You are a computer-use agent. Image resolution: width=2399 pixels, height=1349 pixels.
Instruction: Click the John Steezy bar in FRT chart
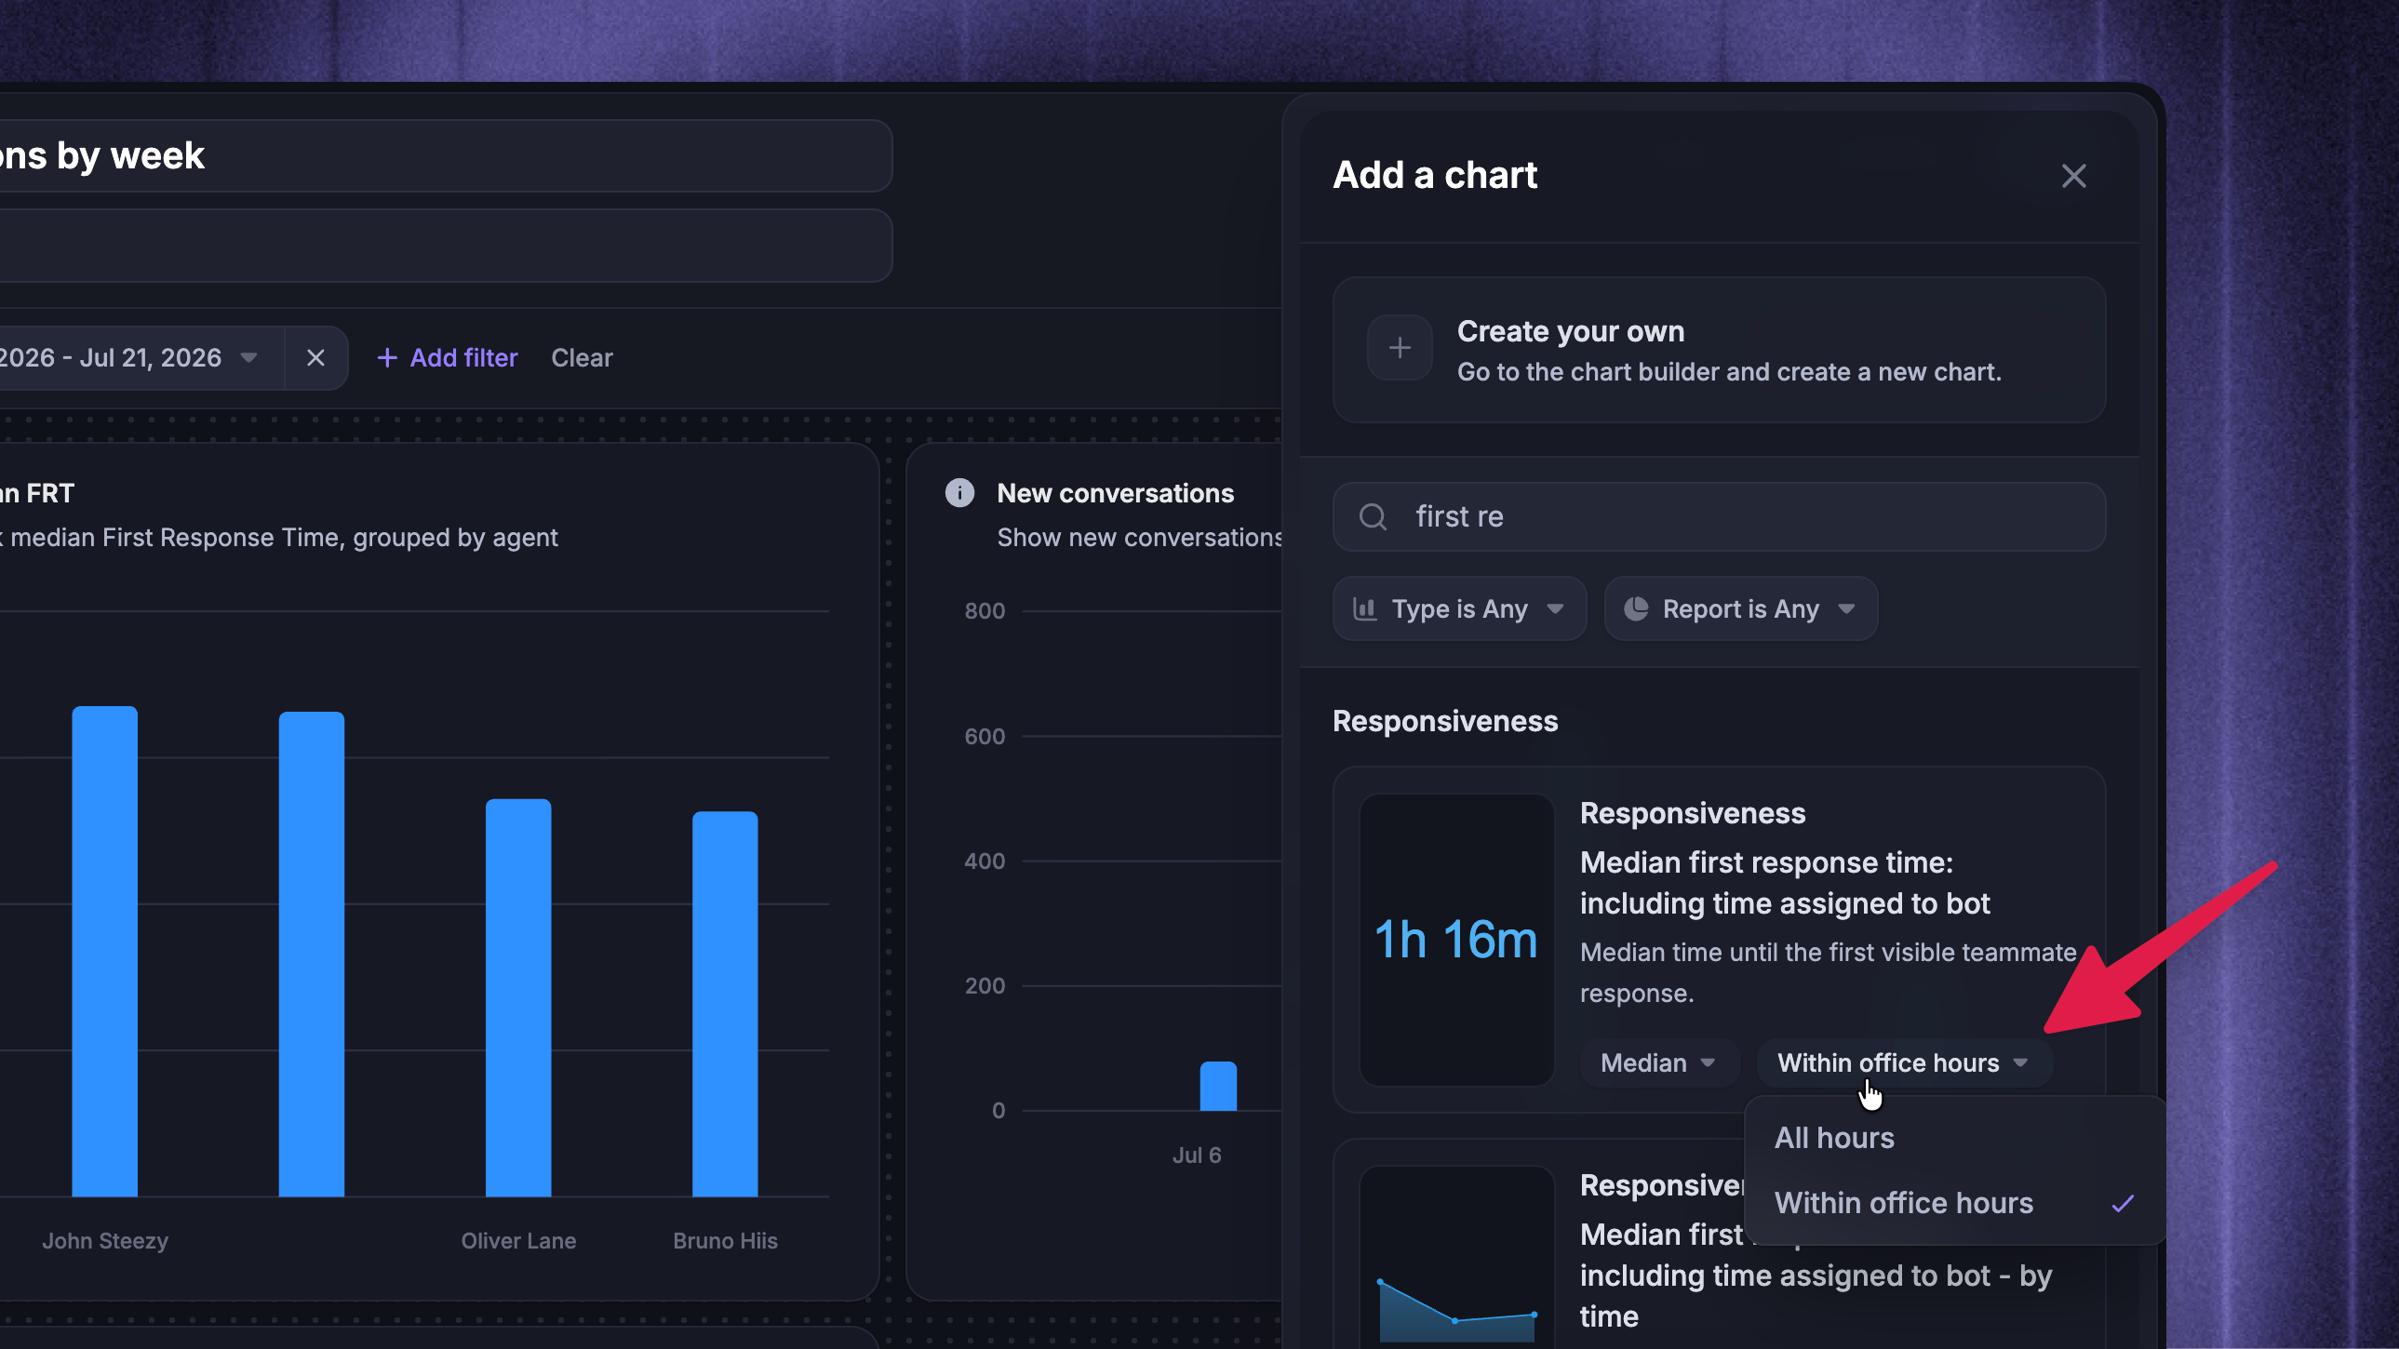click(105, 952)
